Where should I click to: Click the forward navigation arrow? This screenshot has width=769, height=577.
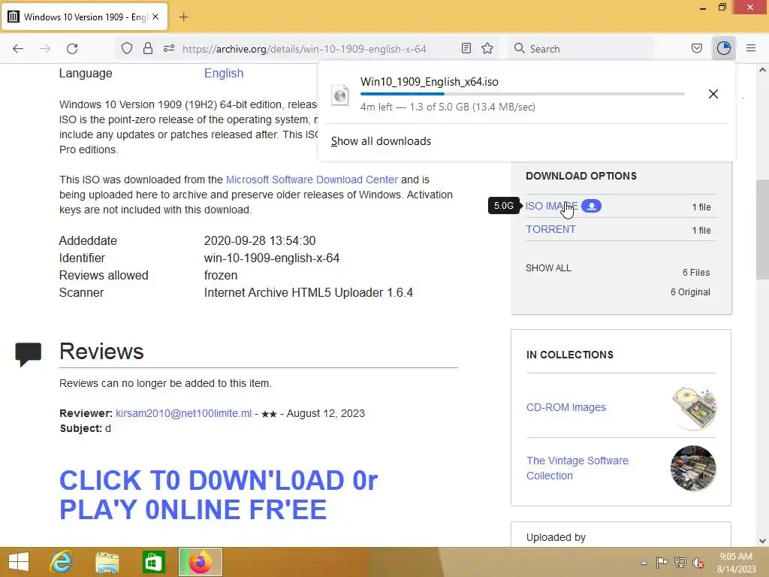45,49
